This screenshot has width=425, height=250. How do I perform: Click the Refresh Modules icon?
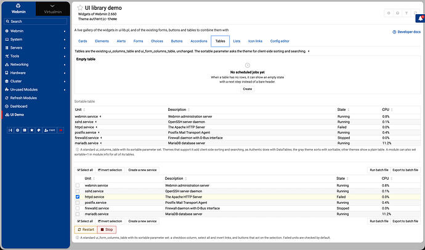click(x=7, y=98)
